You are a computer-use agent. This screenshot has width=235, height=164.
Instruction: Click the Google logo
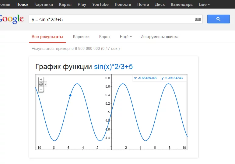click(12, 19)
